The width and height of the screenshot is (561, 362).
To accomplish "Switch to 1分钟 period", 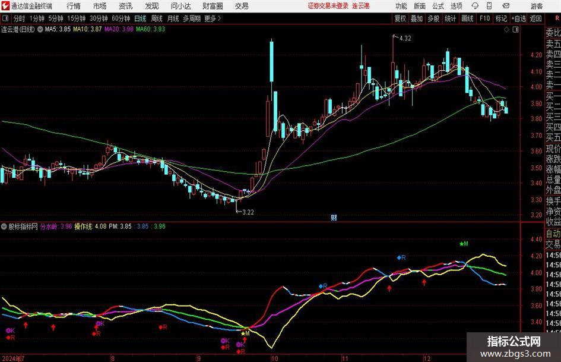I will pos(37,18).
